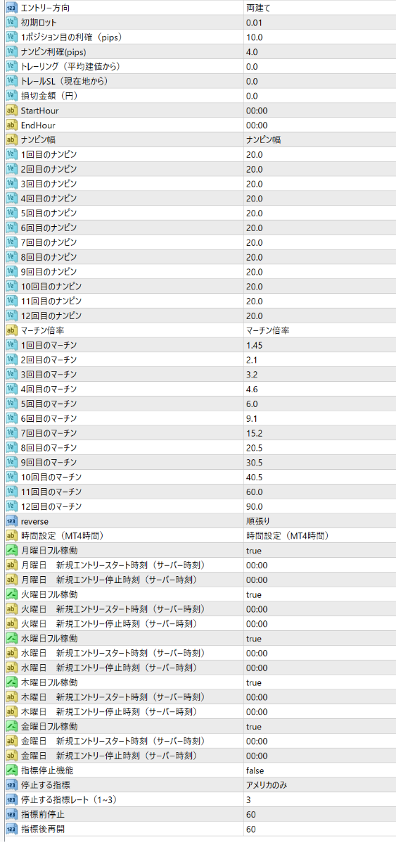Click the icon beside 6回目のナンピン
Image resolution: width=396 pixels, height=843 pixels.
pos(12,228)
